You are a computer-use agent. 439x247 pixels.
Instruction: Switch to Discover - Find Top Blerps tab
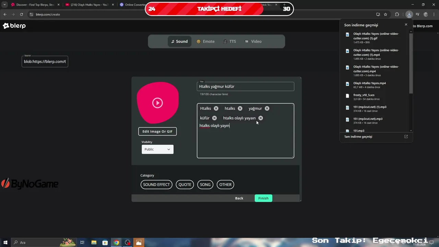click(35, 5)
